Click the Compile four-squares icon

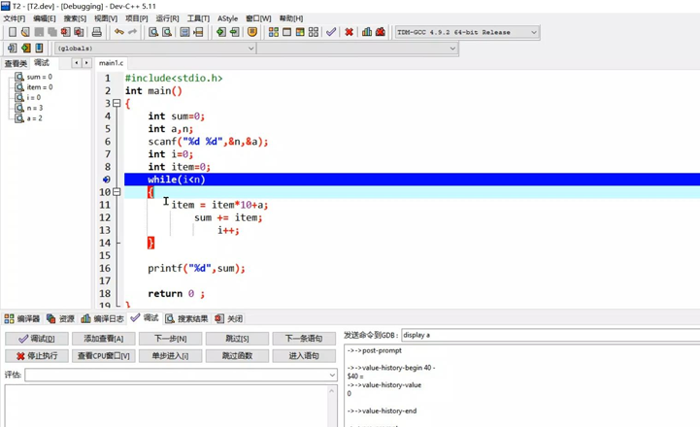coord(273,32)
